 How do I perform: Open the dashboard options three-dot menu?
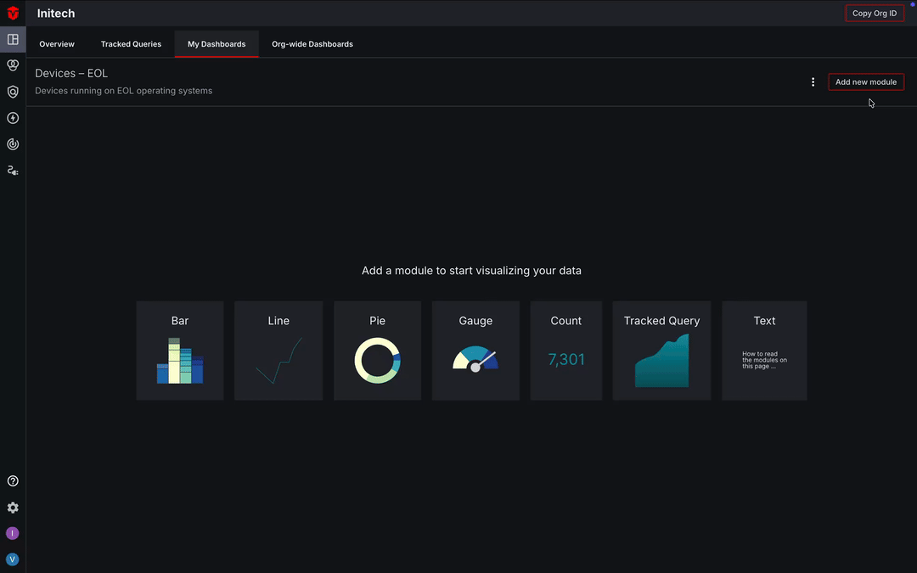[x=813, y=81]
